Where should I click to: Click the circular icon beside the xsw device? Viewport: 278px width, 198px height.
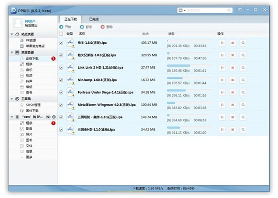coord(54,117)
